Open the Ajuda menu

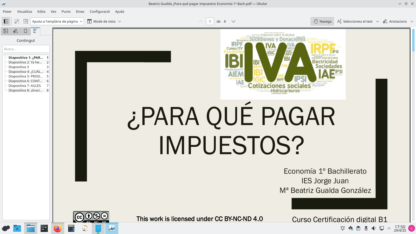click(x=120, y=11)
